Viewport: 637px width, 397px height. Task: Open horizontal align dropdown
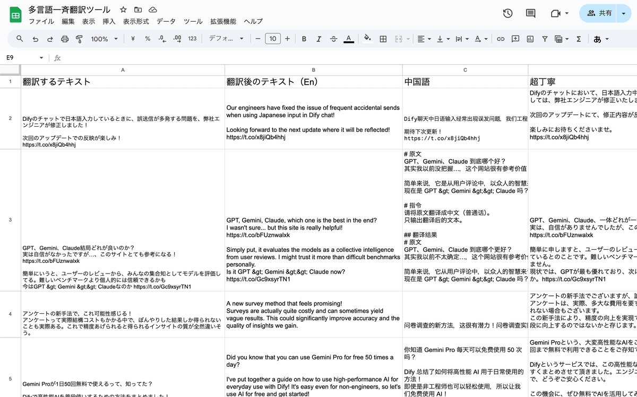click(423, 39)
